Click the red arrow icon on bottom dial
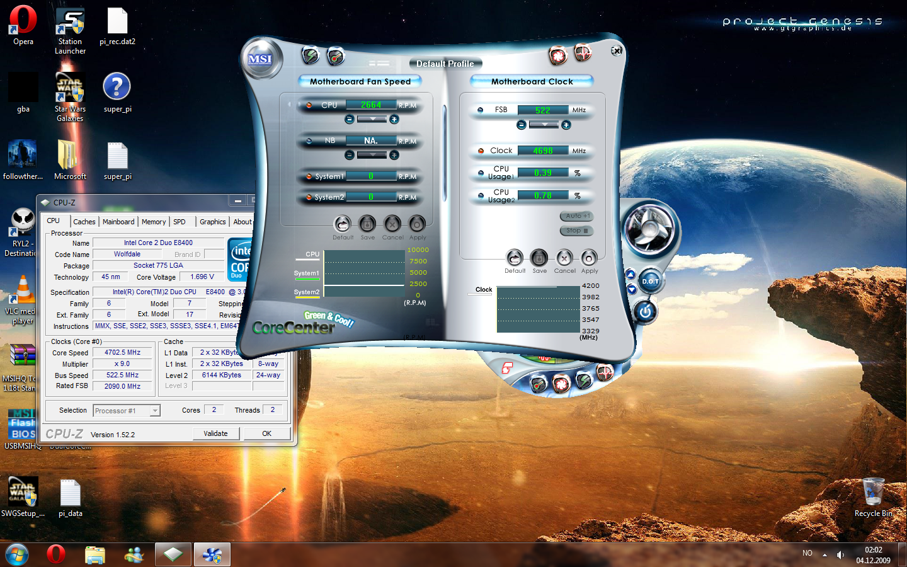This screenshot has width=907, height=567. (x=507, y=368)
